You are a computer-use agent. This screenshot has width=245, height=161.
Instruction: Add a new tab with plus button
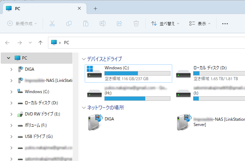coord(95,8)
